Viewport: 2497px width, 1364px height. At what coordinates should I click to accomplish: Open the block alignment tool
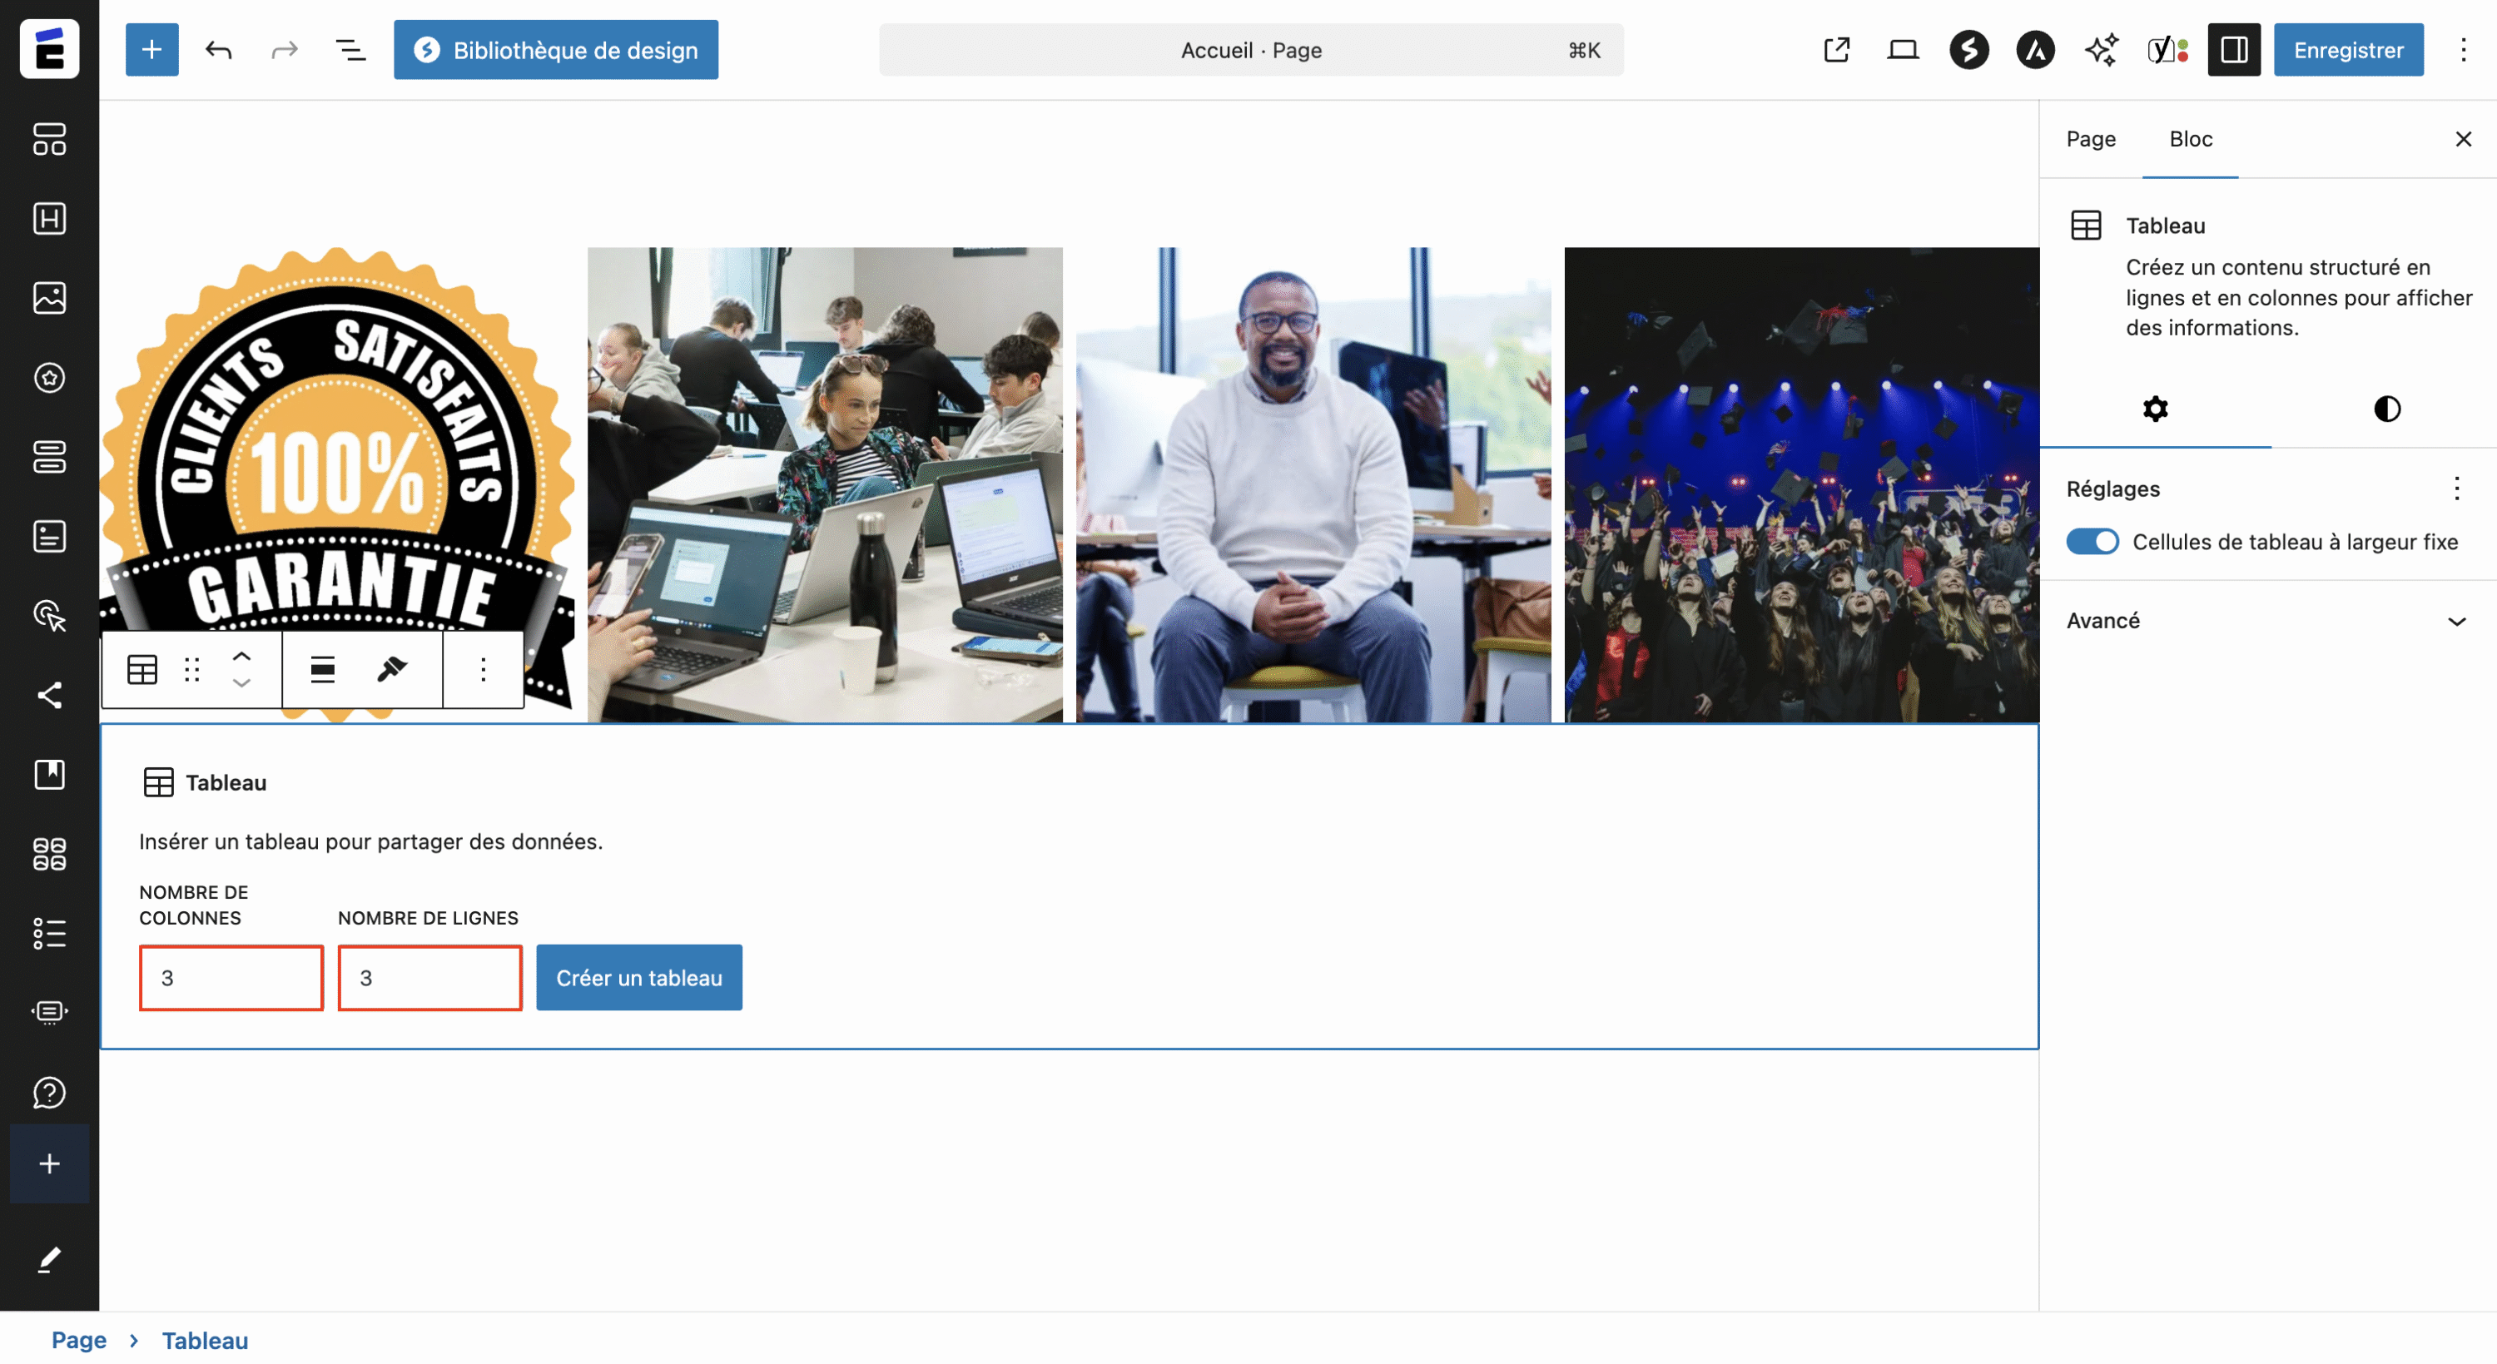(322, 669)
